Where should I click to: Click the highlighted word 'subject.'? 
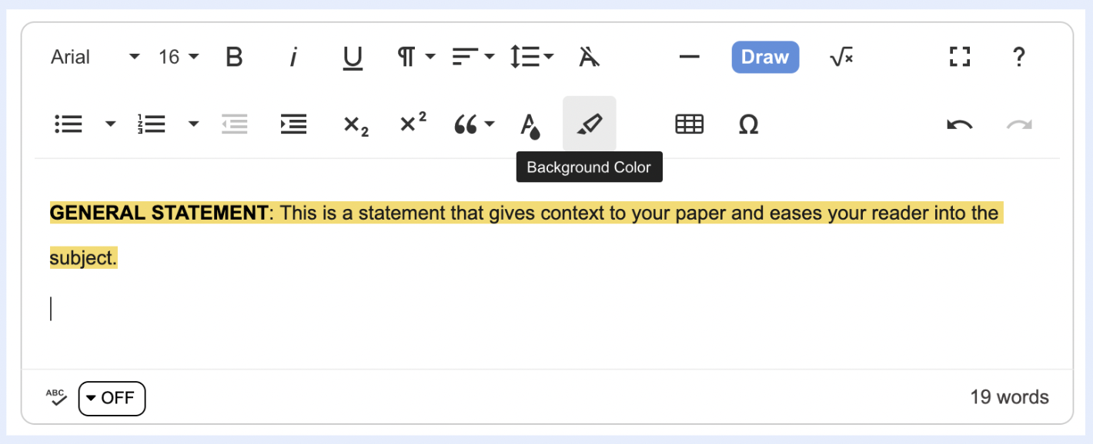coord(84,259)
